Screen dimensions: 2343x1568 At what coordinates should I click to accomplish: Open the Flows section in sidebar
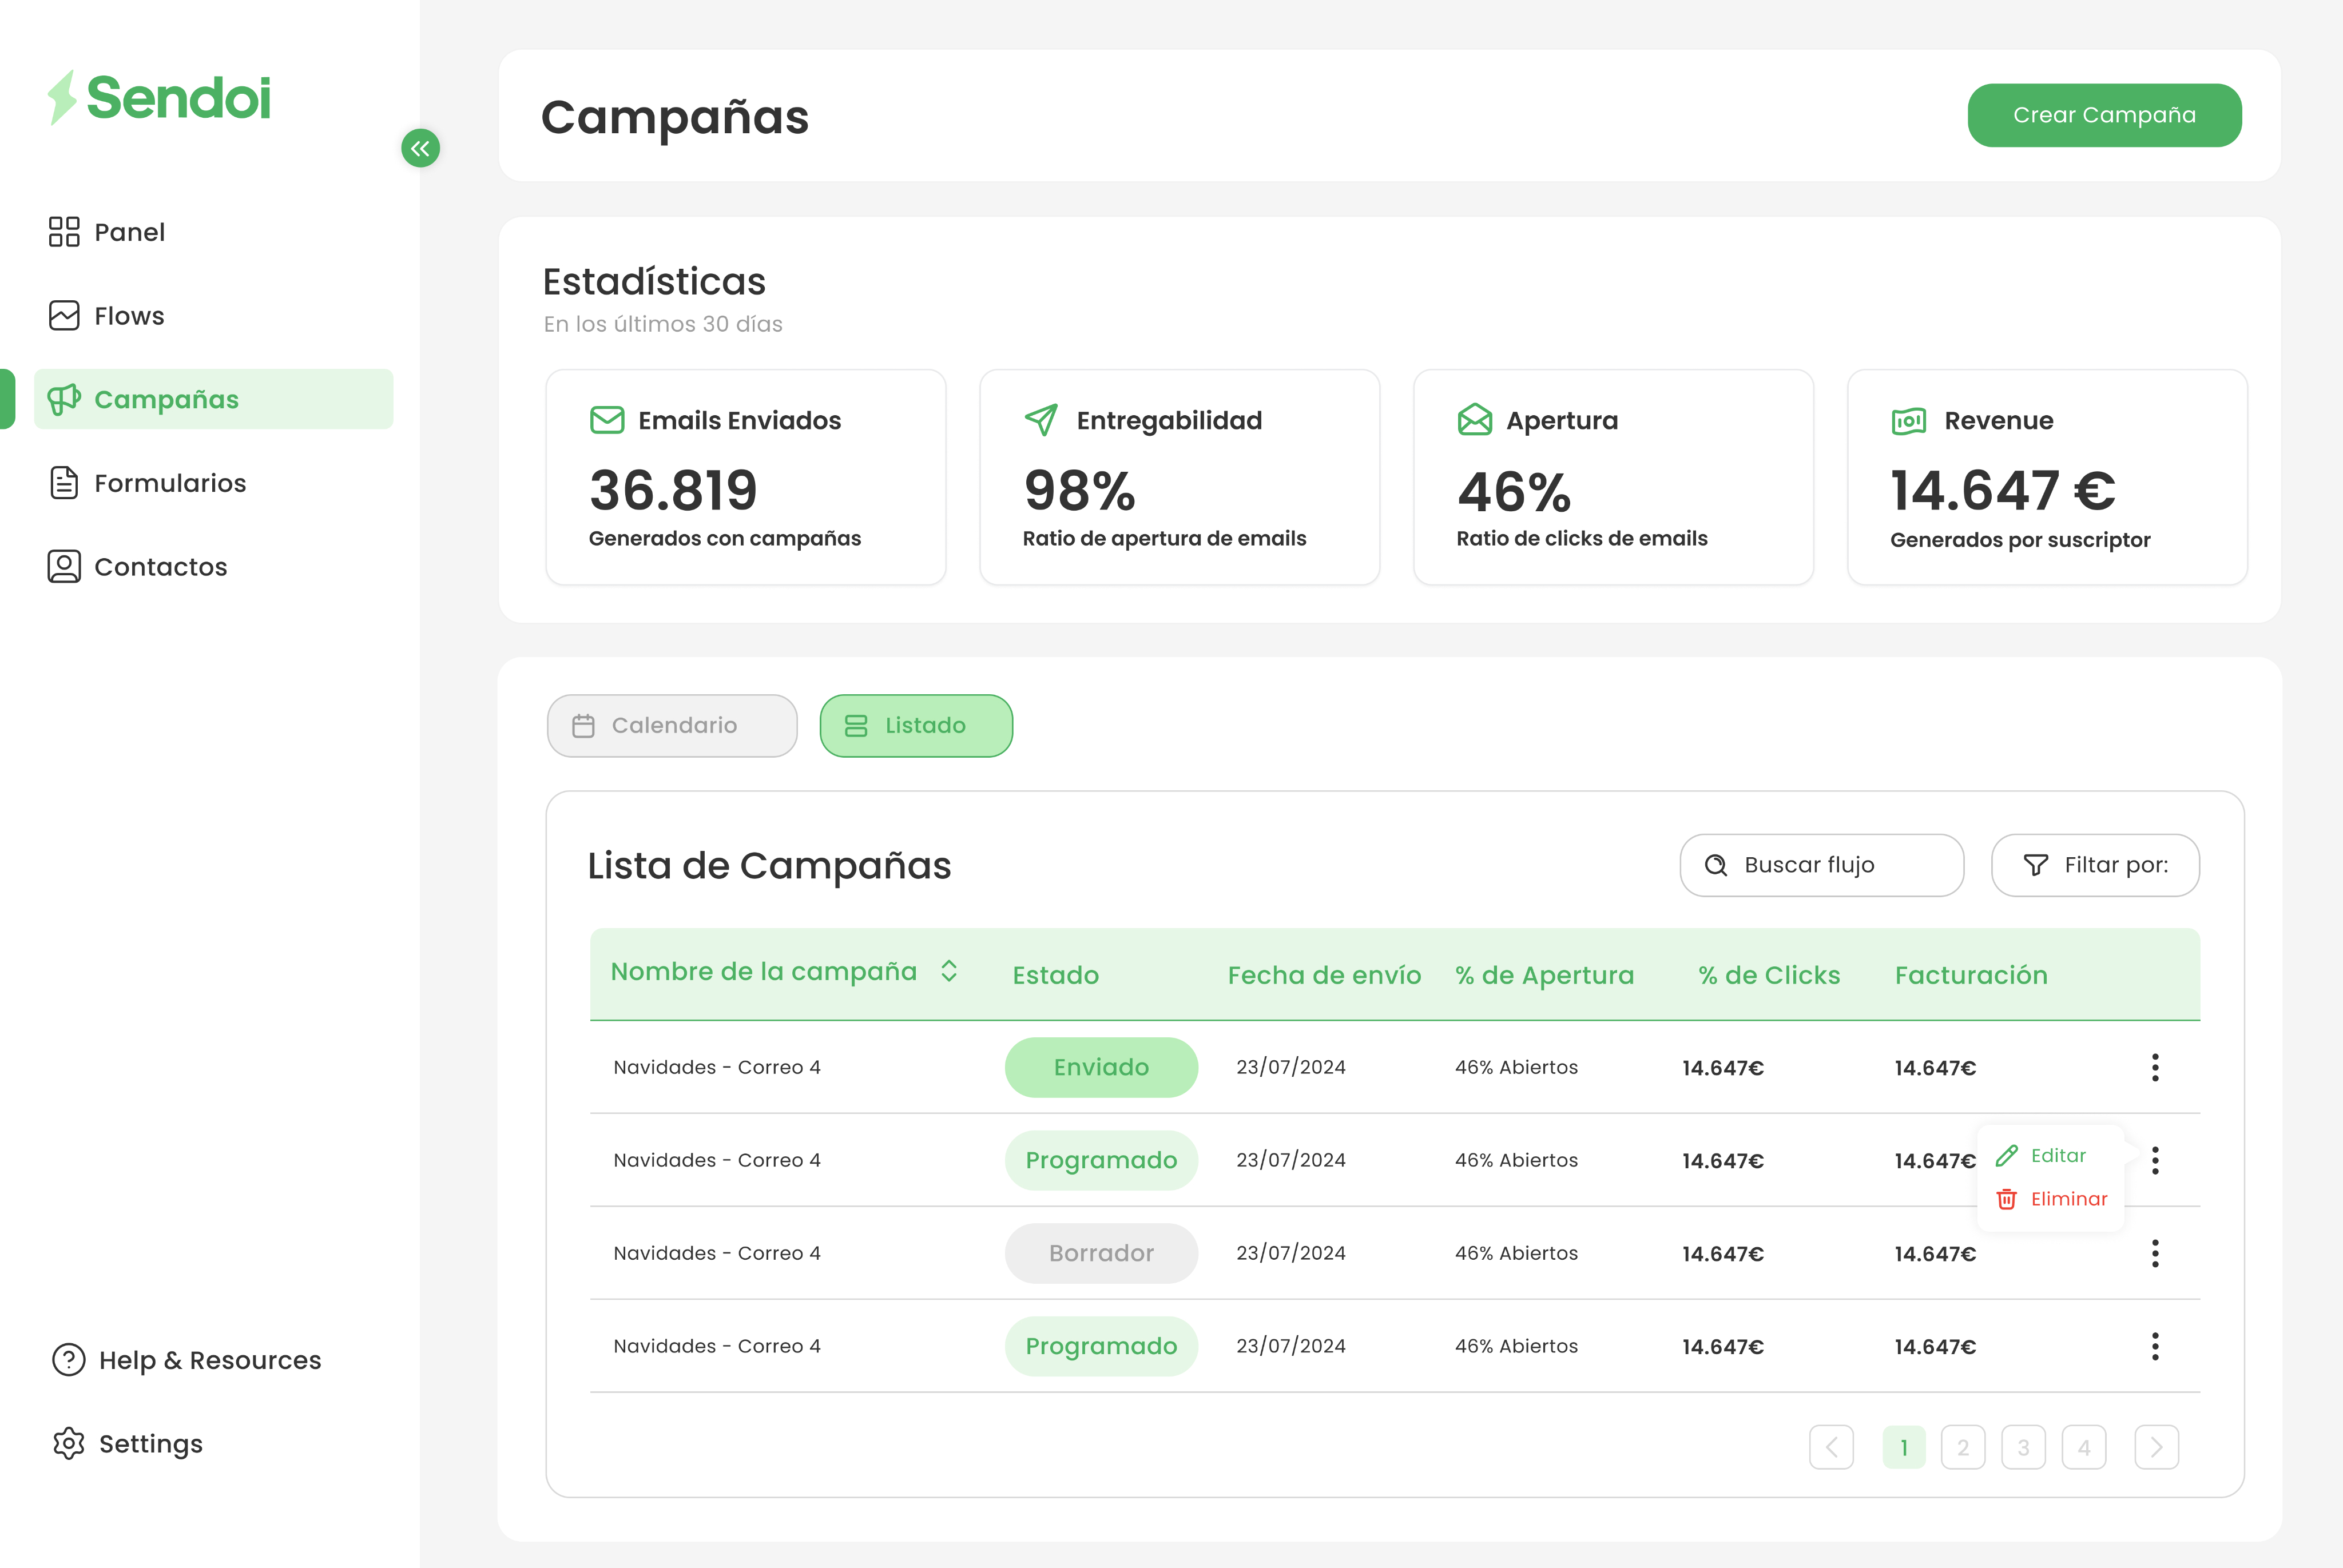click(x=128, y=316)
